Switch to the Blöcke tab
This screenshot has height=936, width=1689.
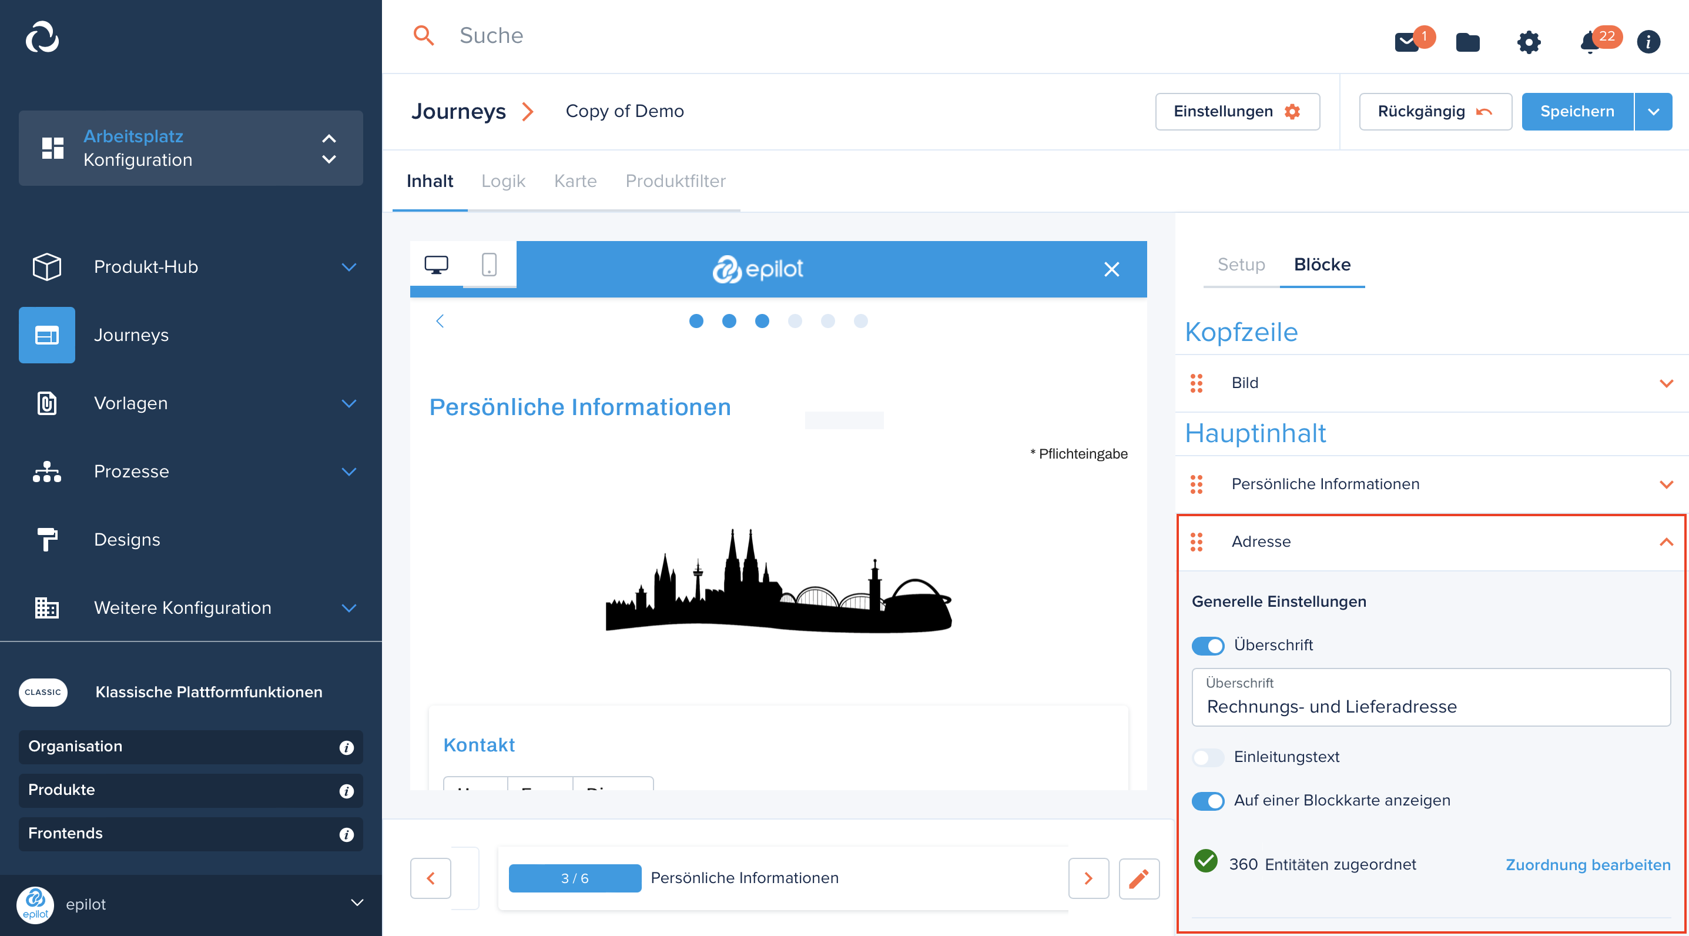[1322, 265]
